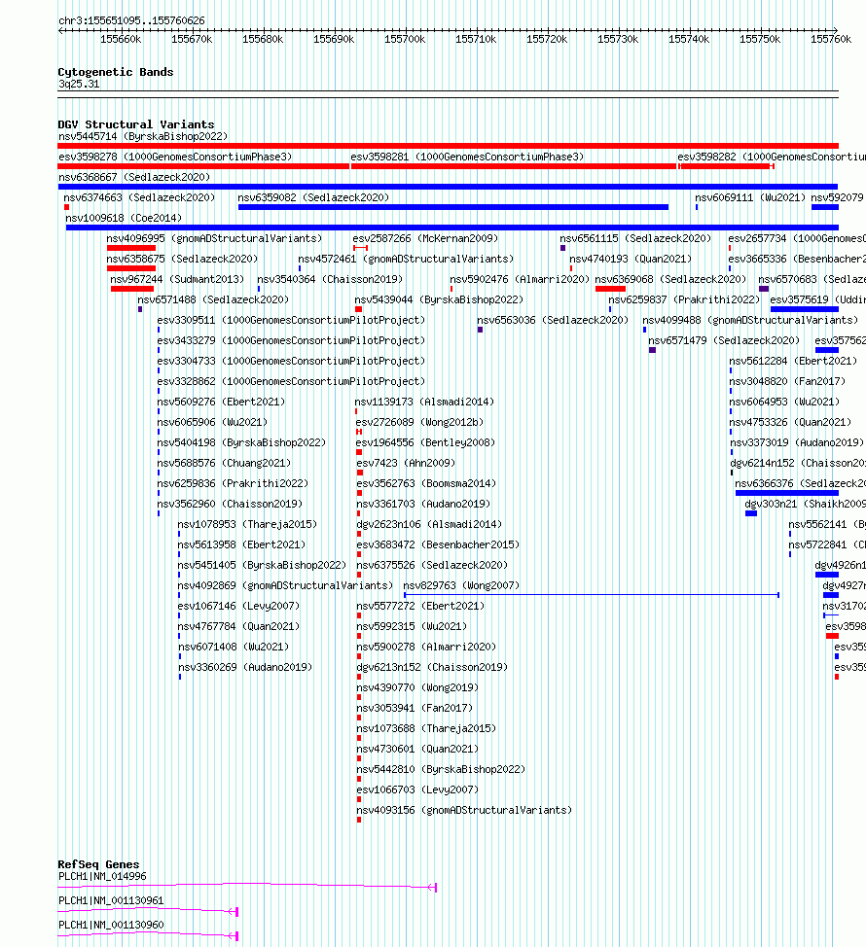Click the nsv829763 (Wong2007) label
This screenshot has width=866, height=947.
coord(461,586)
